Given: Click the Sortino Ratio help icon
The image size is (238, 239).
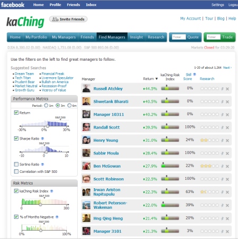Looking at the screenshot, I should pyautogui.click(x=42, y=164).
